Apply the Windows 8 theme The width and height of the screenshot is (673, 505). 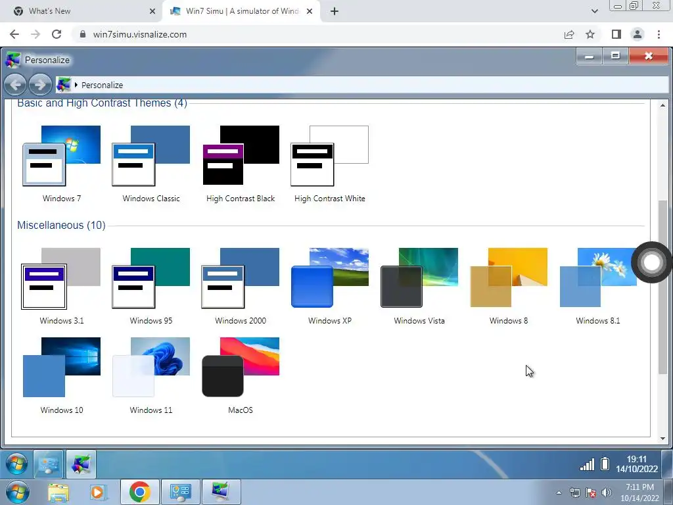[509, 287]
